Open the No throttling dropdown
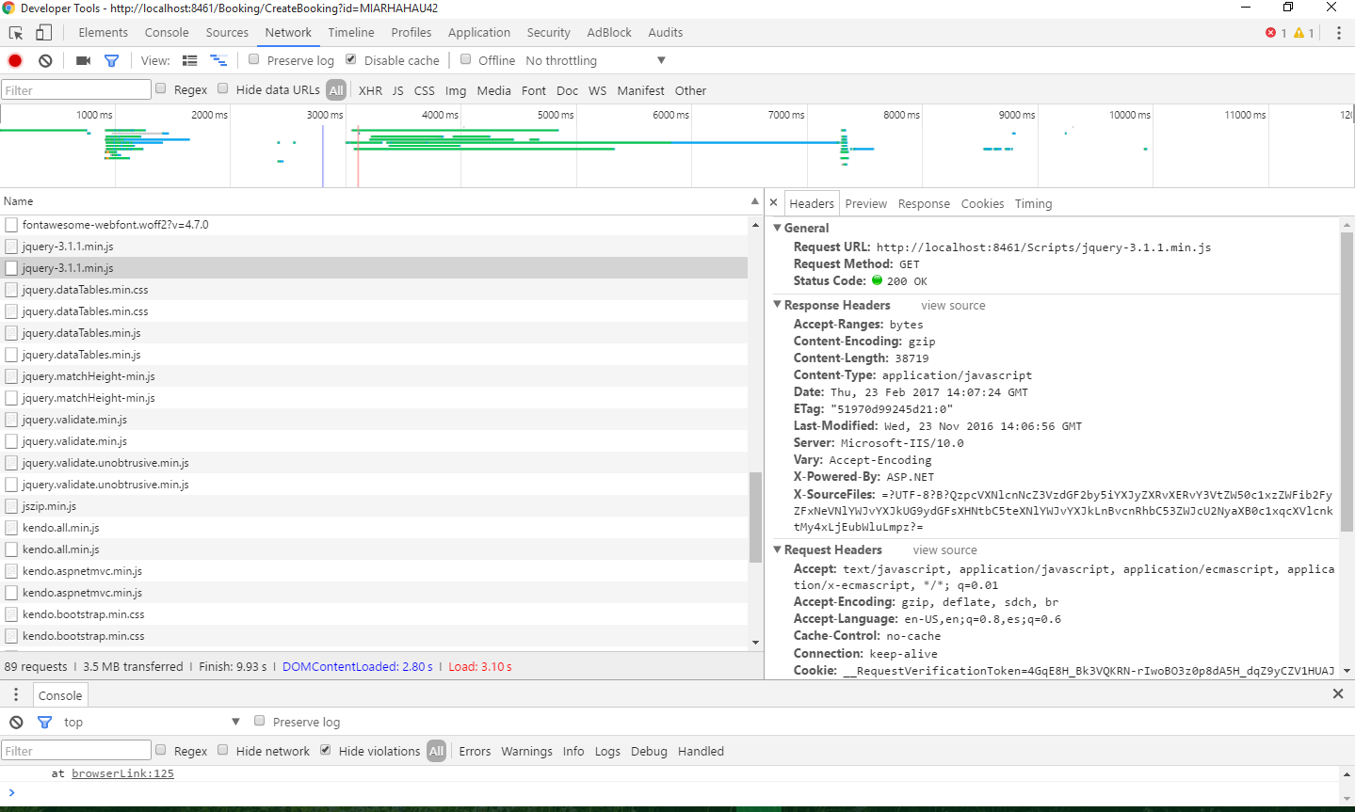Image resolution: width=1355 pixels, height=812 pixels. tap(595, 60)
